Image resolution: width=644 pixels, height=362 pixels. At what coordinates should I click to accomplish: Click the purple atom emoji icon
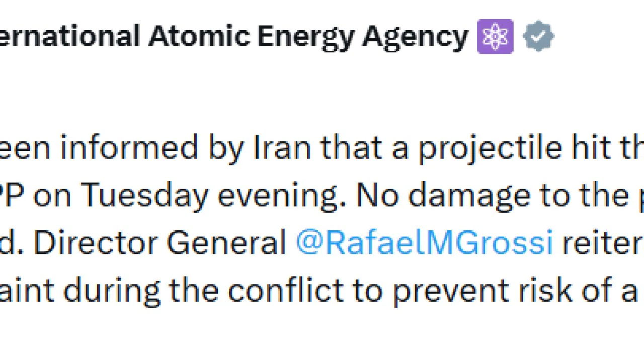(x=495, y=37)
